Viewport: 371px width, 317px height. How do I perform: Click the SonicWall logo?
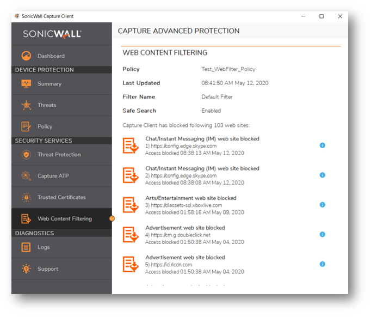tap(52, 34)
